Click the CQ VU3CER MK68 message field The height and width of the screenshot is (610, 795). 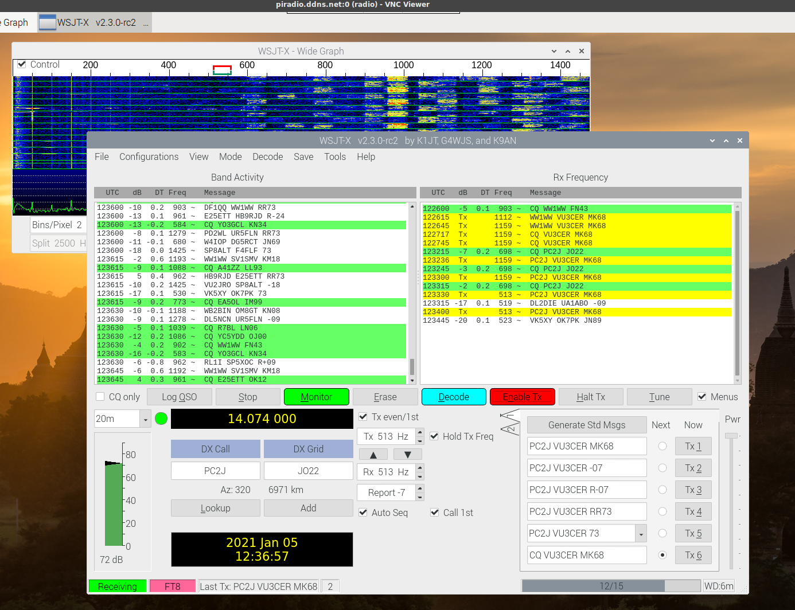pyautogui.click(x=587, y=555)
